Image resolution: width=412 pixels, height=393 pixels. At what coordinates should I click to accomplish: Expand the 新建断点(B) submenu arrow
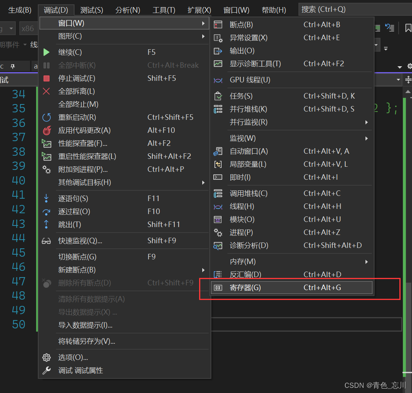(203, 270)
